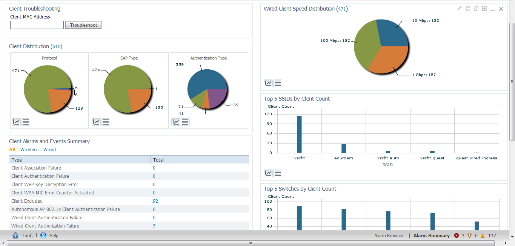The height and width of the screenshot is (246, 515).
Task: Close the Wired Client Speed Distribution dashlet
Action: pos(501,9)
